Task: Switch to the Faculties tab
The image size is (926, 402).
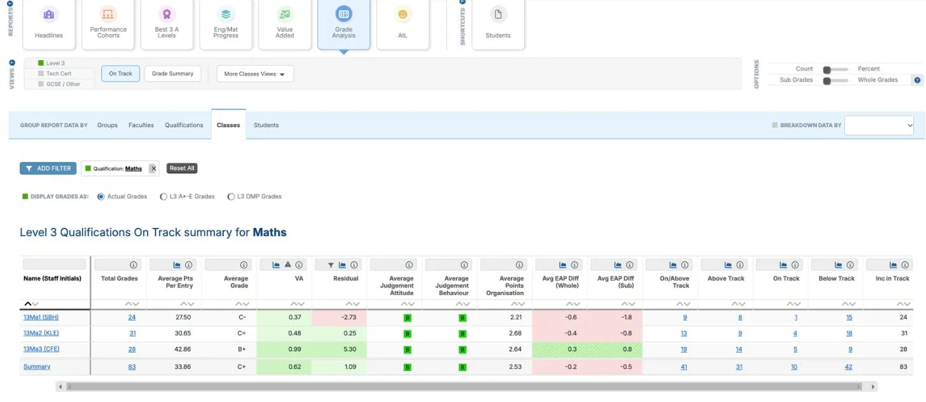Action: (x=141, y=125)
